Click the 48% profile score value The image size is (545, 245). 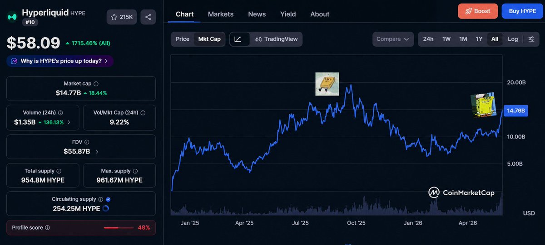[144, 228]
